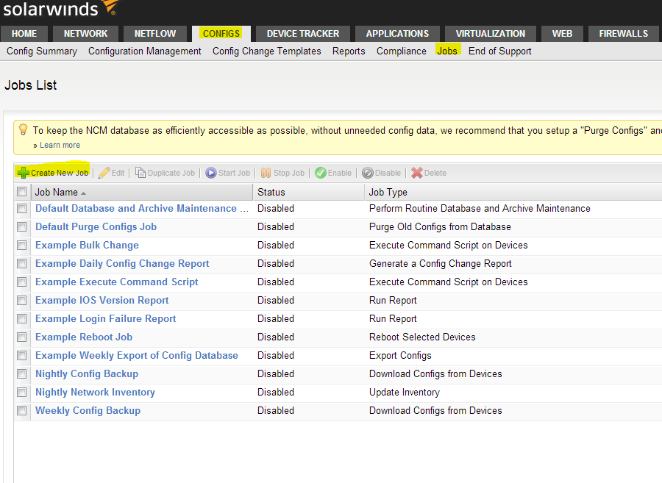Viewport: 662px width, 483px height.
Task: Tick checkbox for Example Reboot Job
Action: tap(21, 337)
